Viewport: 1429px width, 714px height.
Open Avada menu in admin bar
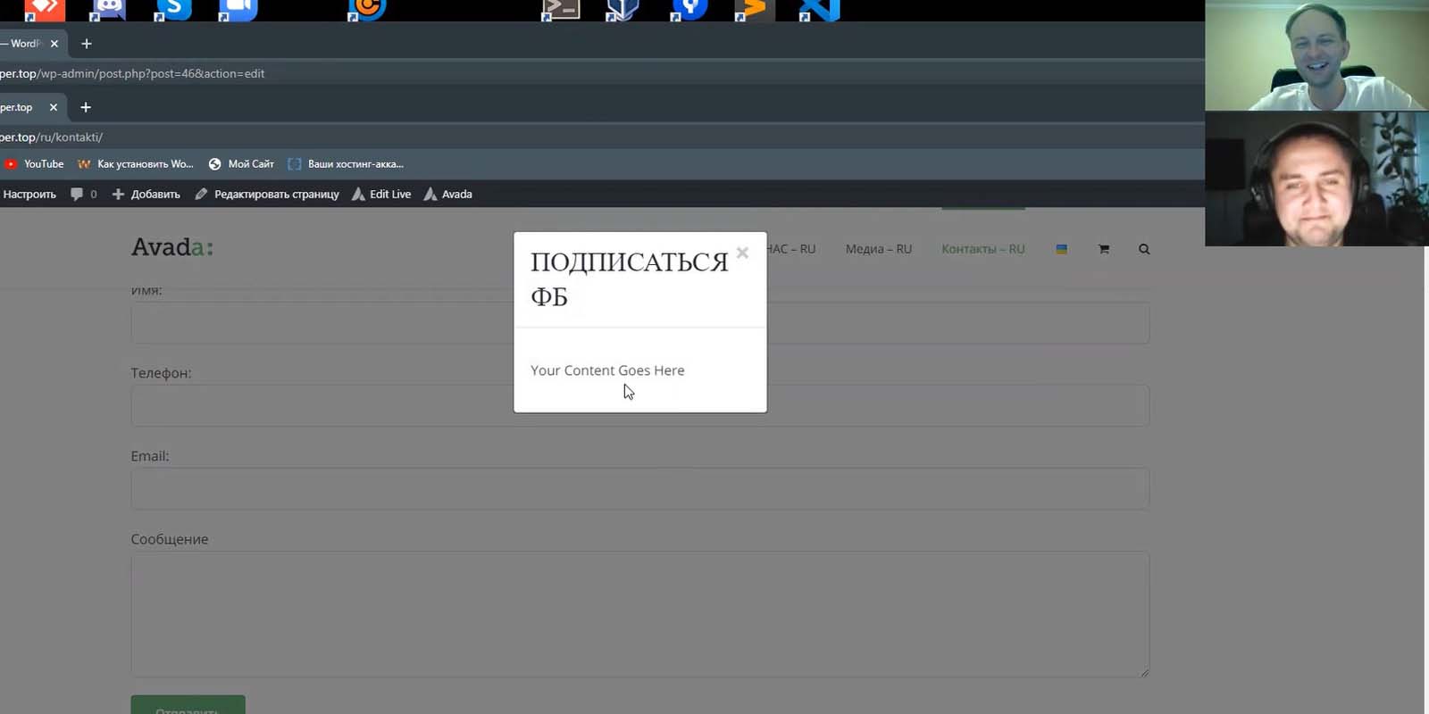448,194
